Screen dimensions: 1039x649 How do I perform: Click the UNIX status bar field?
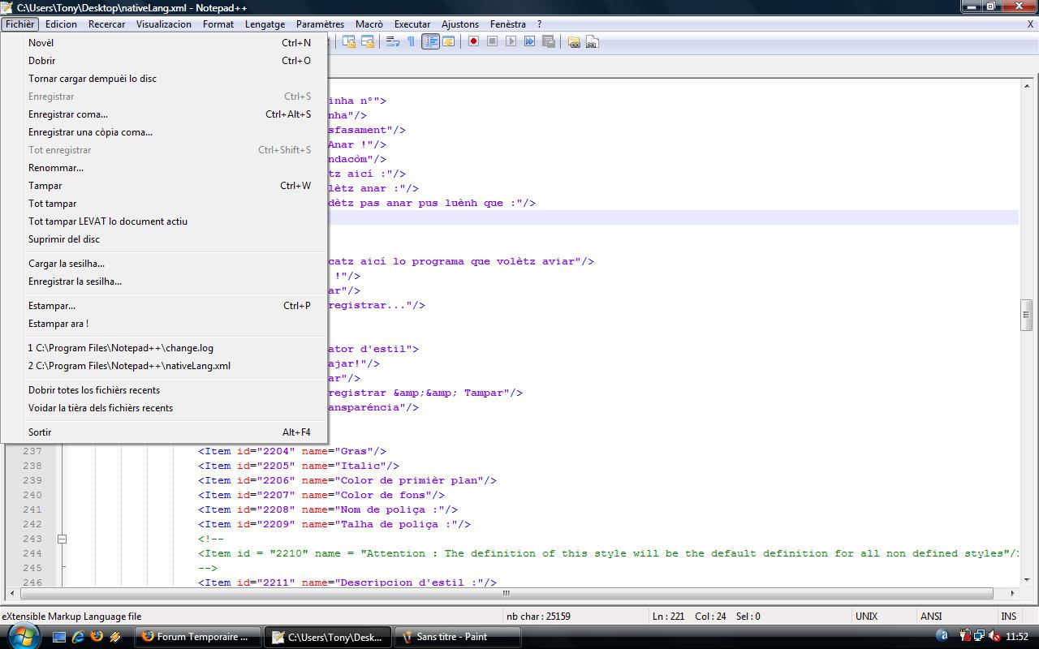click(866, 617)
